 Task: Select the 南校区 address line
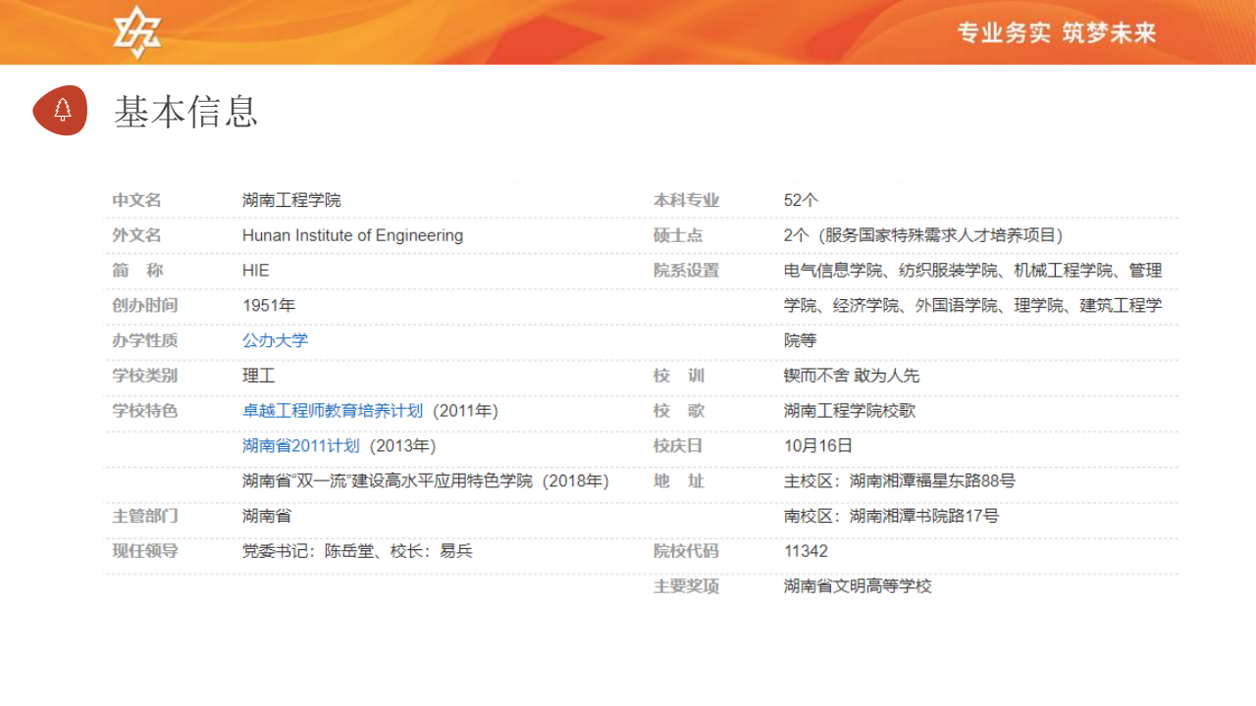pyautogui.click(x=891, y=516)
